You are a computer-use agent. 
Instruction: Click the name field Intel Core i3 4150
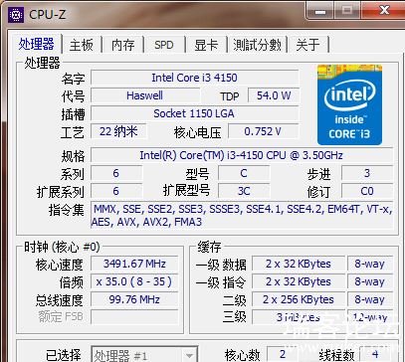pos(195,78)
